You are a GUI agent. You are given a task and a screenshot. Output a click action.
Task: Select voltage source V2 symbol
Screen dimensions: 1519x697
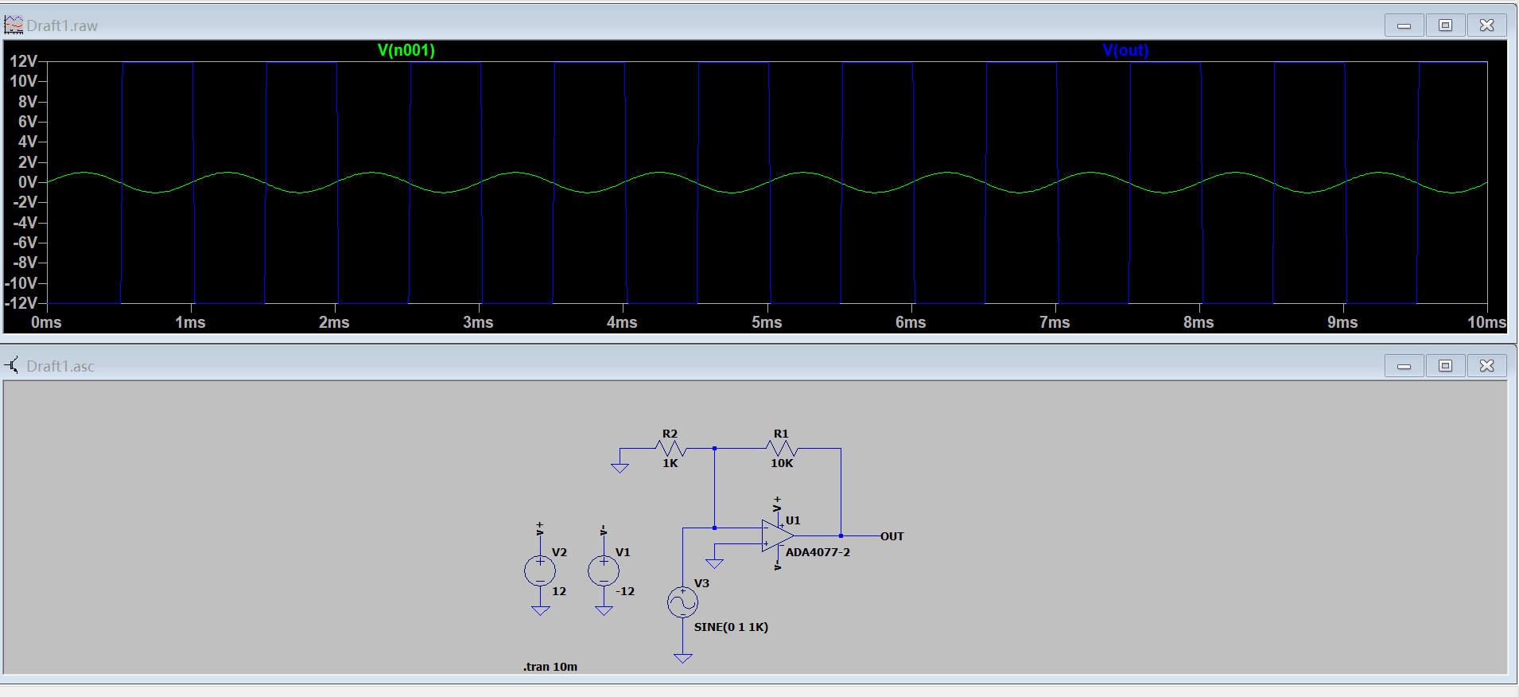click(540, 570)
